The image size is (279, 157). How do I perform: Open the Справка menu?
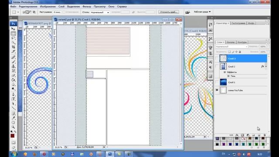click(122, 7)
